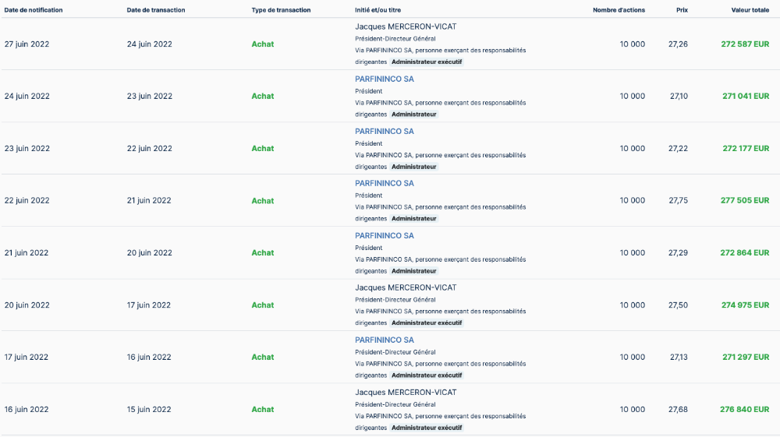
Task: Open PARFININCO SA link in the 277 505 EUR row
Action: (x=385, y=183)
